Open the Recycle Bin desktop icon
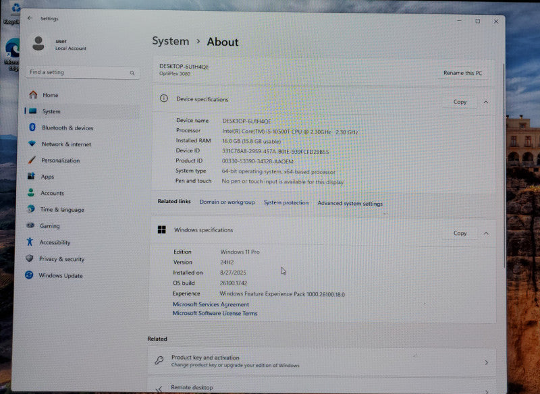Viewport: 540px width, 394px height. (x=12, y=13)
